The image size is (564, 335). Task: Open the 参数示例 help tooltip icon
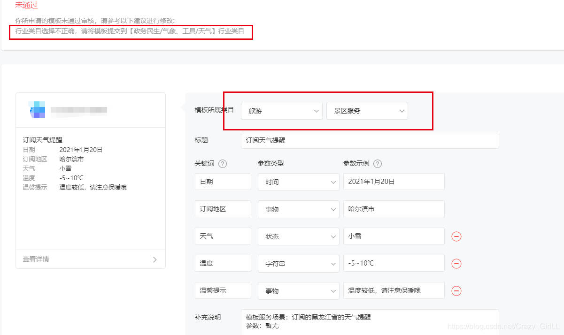pyautogui.click(x=379, y=163)
